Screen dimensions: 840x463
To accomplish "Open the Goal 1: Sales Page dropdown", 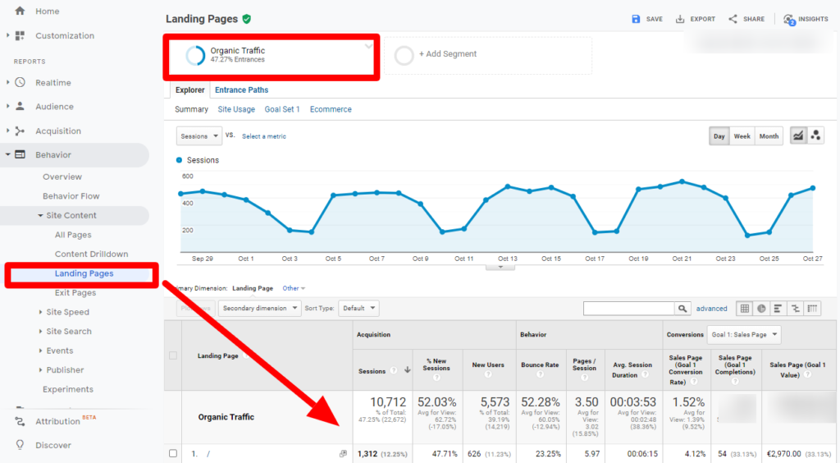I will click(744, 334).
